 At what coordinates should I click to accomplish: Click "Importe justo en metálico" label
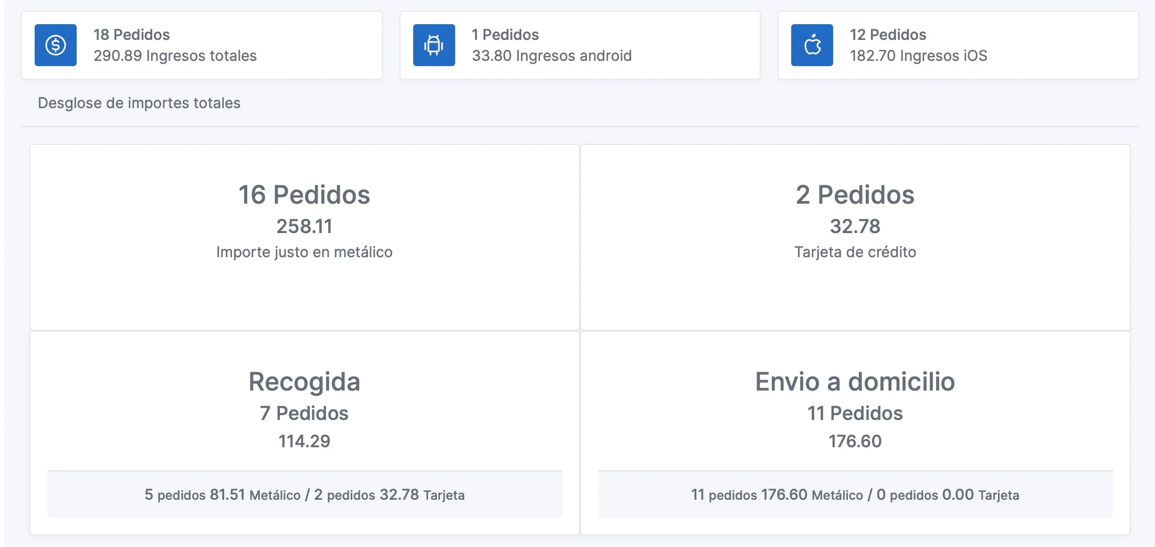(x=304, y=252)
